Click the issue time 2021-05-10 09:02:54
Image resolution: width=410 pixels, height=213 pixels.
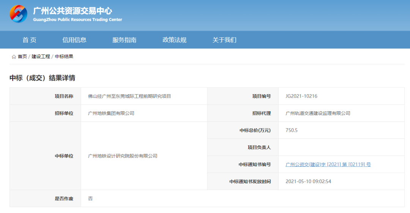[x=308, y=181]
